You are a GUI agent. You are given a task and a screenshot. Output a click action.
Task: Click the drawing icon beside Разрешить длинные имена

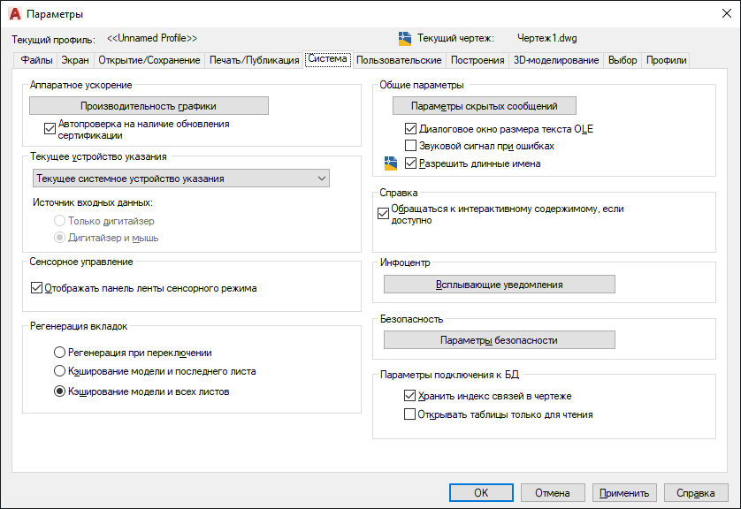(391, 163)
